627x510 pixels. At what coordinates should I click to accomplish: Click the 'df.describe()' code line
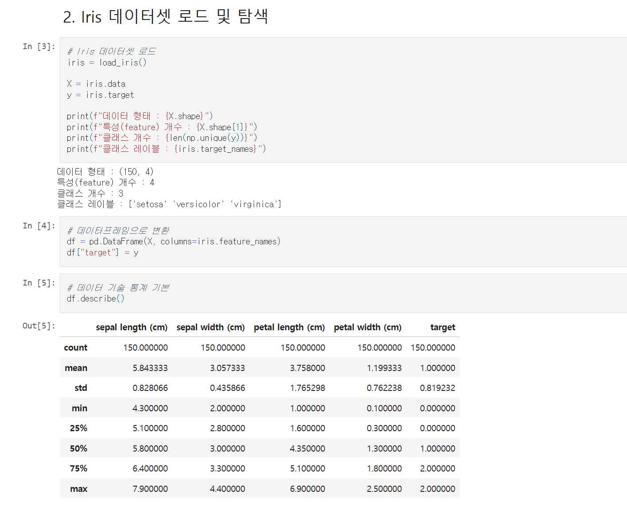tap(96, 298)
